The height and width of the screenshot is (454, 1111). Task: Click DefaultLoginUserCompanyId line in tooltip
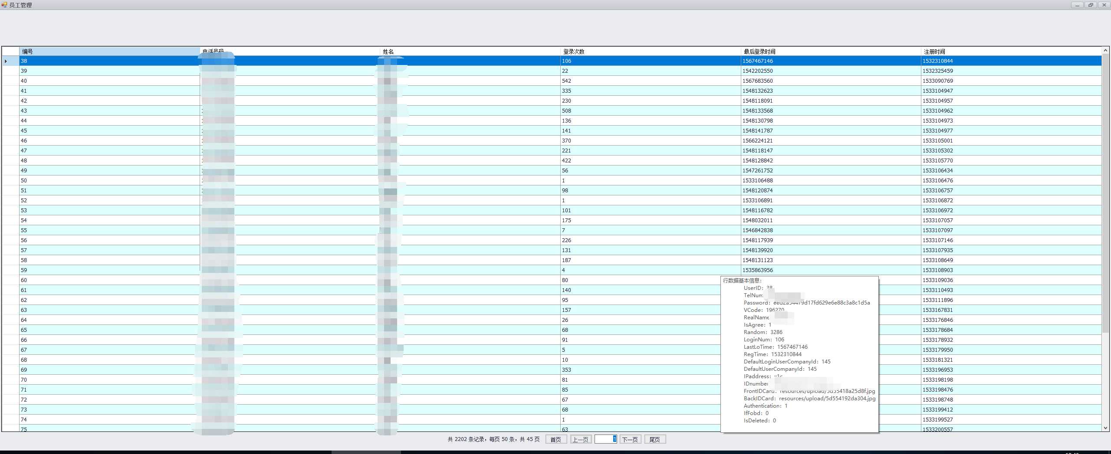[x=787, y=361]
